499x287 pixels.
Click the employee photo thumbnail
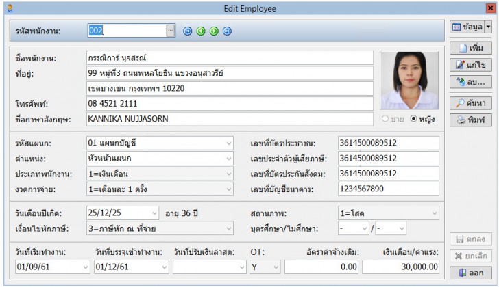point(409,81)
